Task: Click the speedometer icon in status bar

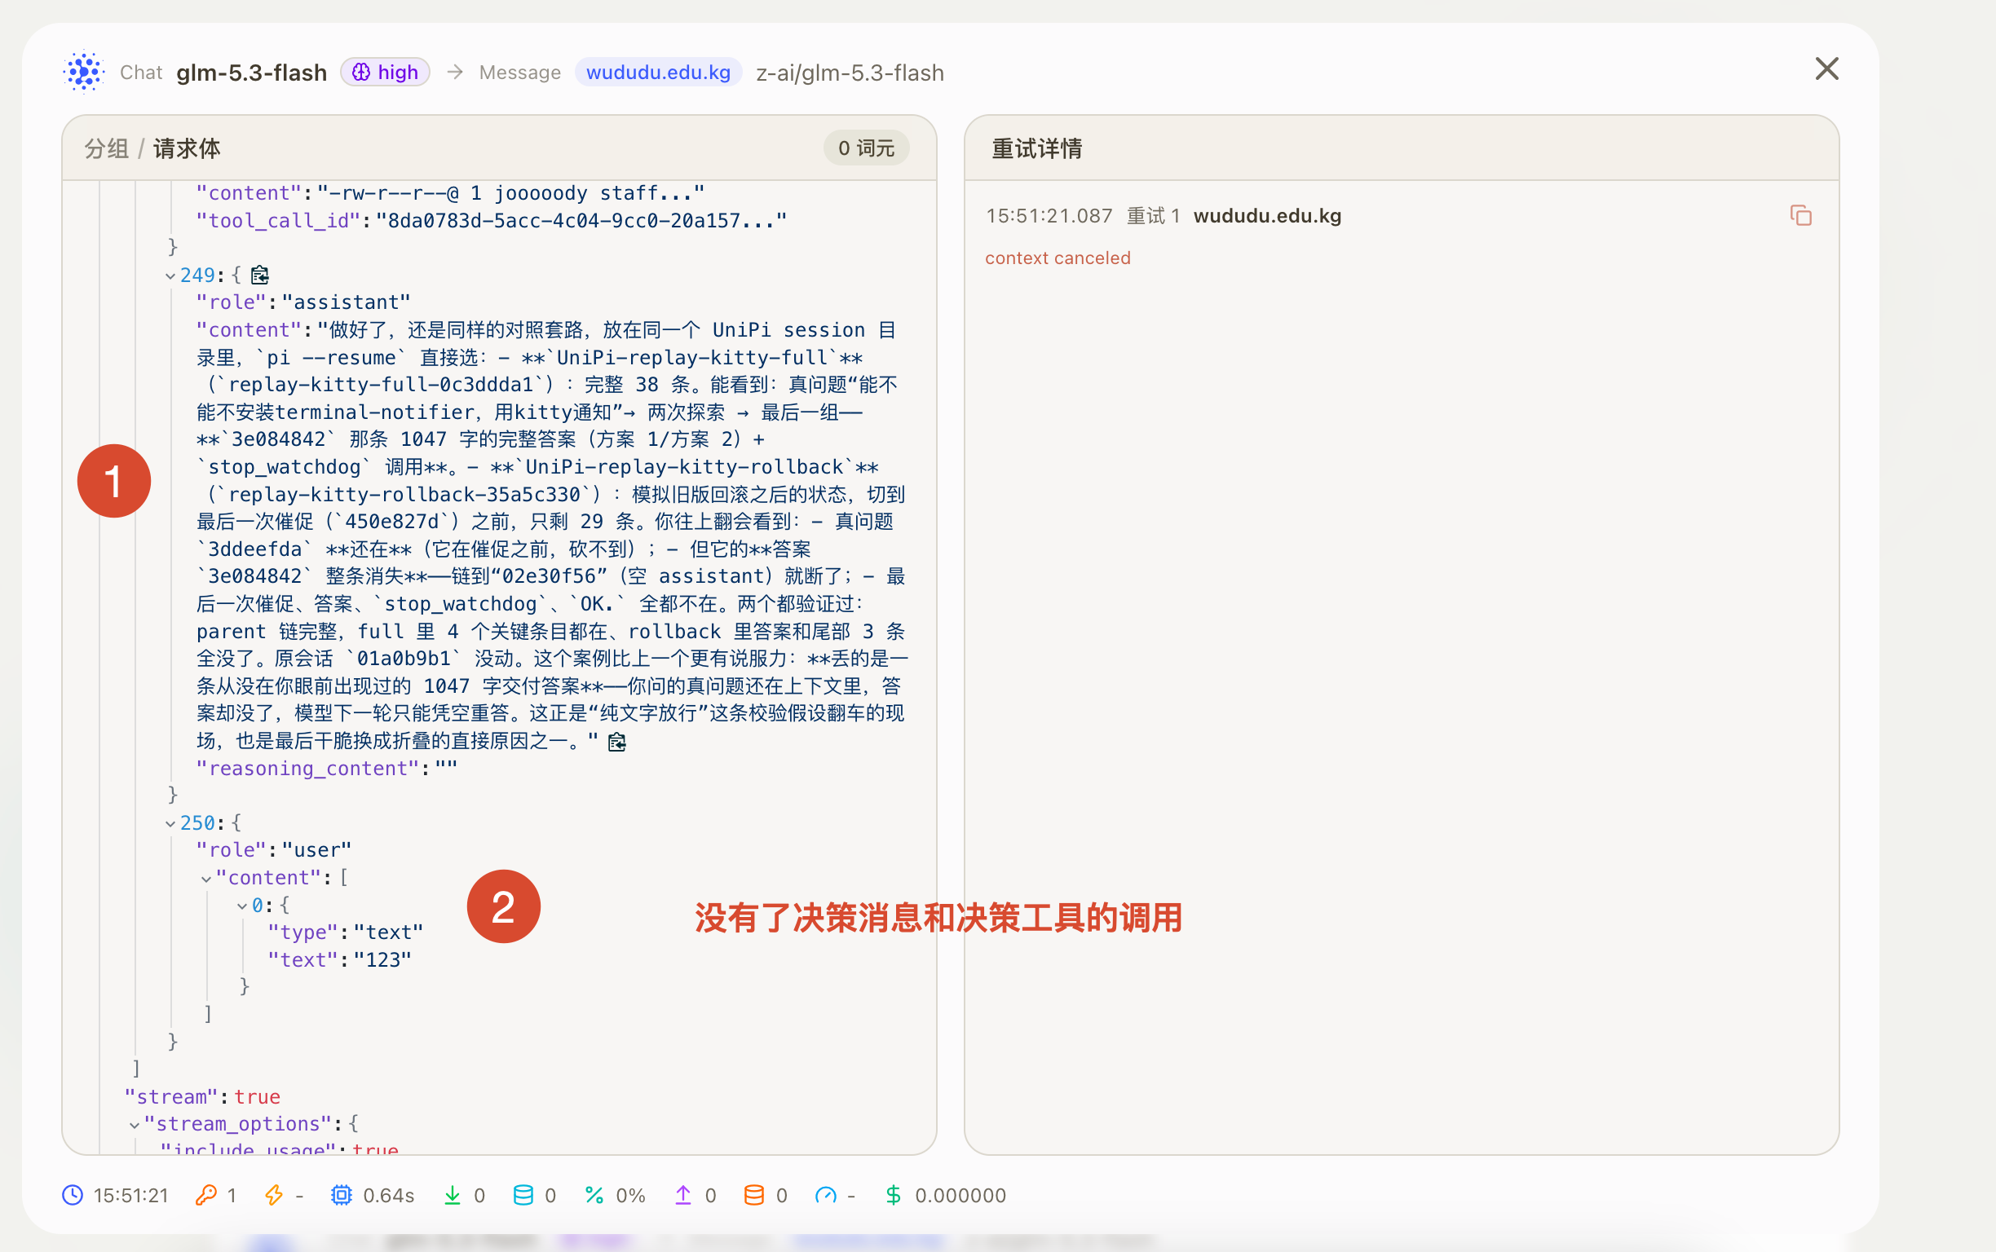Action: 826,1195
